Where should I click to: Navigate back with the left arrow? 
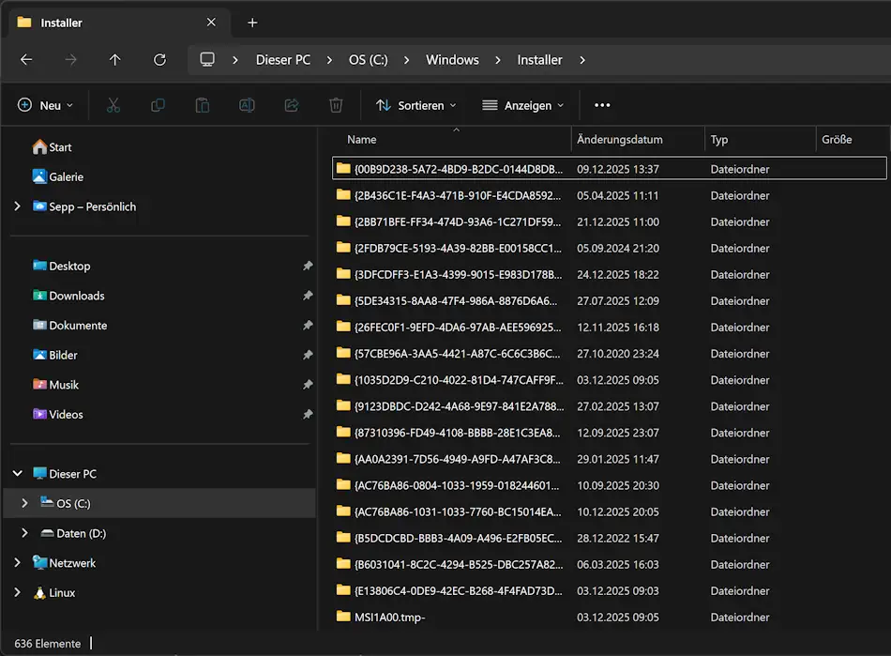coord(26,59)
